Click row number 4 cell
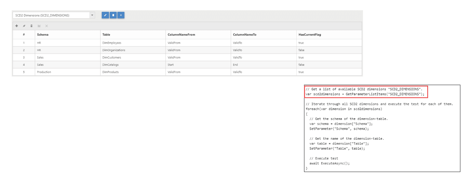The width and height of the screenshot is (472, 182). click(x=24, y=65)
